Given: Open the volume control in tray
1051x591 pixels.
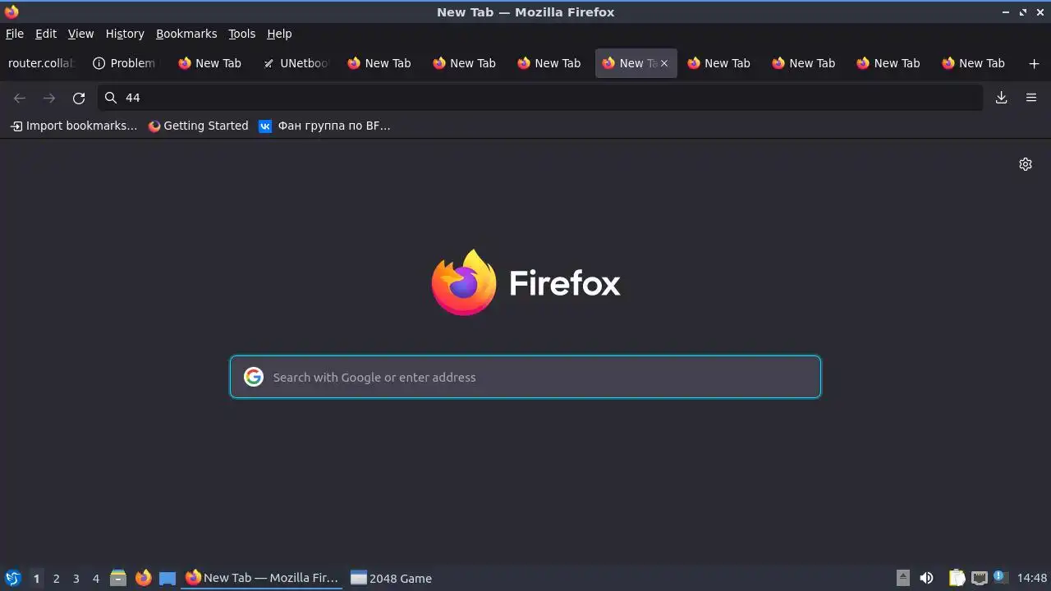Looking at the screenshot, I should point(926,578).
